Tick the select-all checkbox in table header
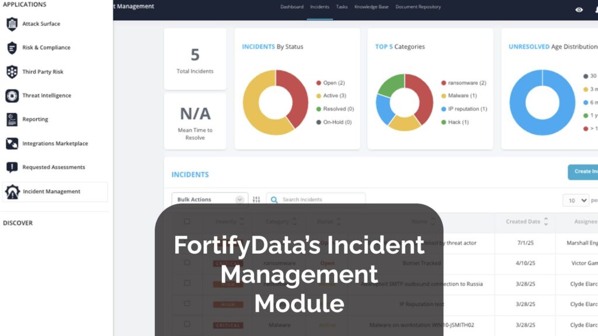 tap(187, 222)
